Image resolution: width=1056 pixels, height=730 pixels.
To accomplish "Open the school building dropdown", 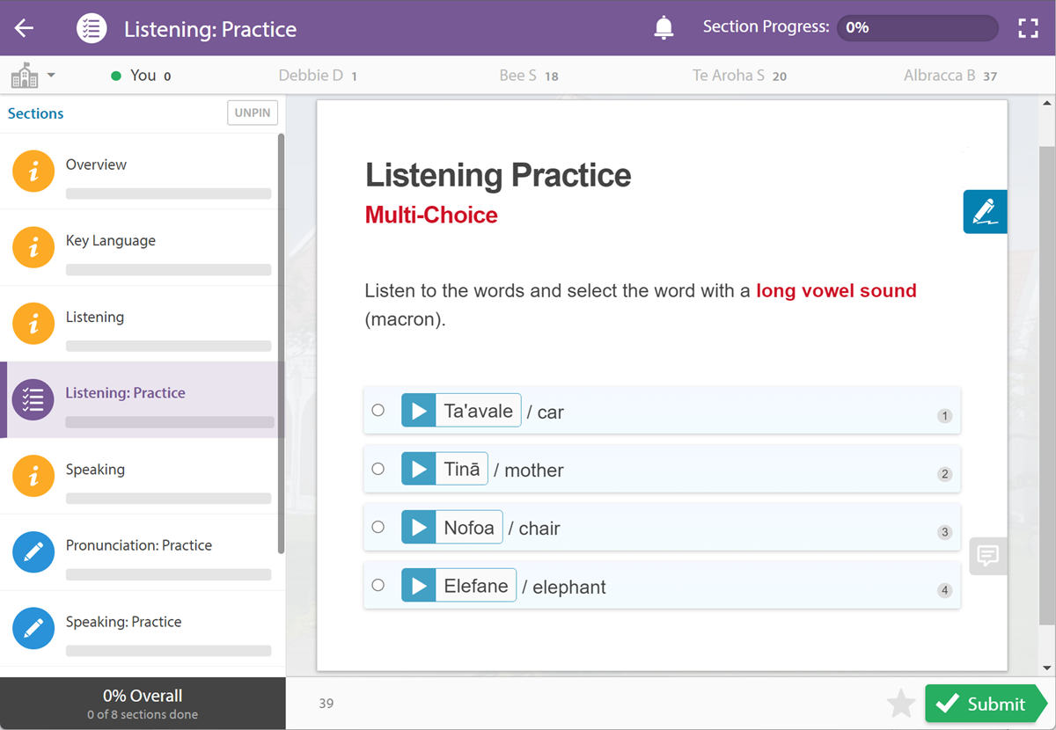I will coord(33,76).
